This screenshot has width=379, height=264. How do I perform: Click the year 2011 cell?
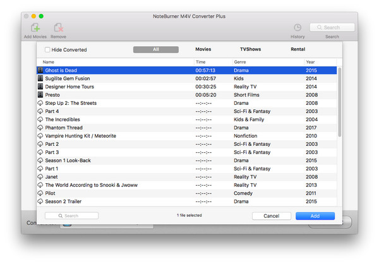[311, 193]
